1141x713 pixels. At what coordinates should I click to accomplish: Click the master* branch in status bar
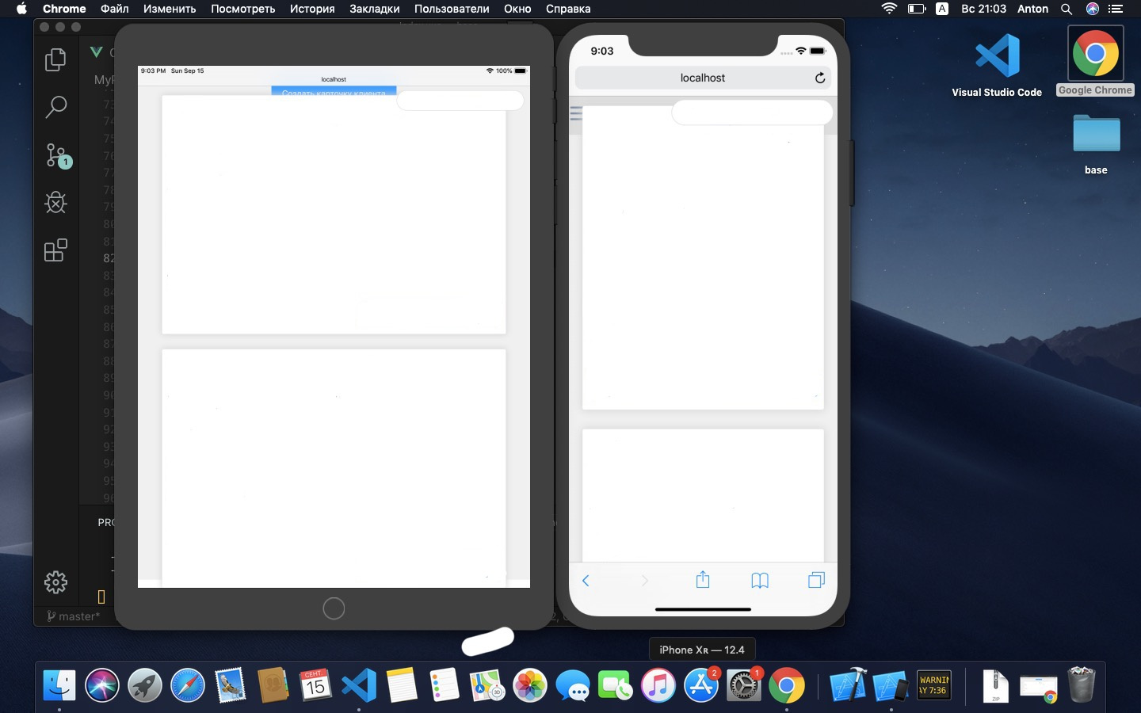point(73,616)
